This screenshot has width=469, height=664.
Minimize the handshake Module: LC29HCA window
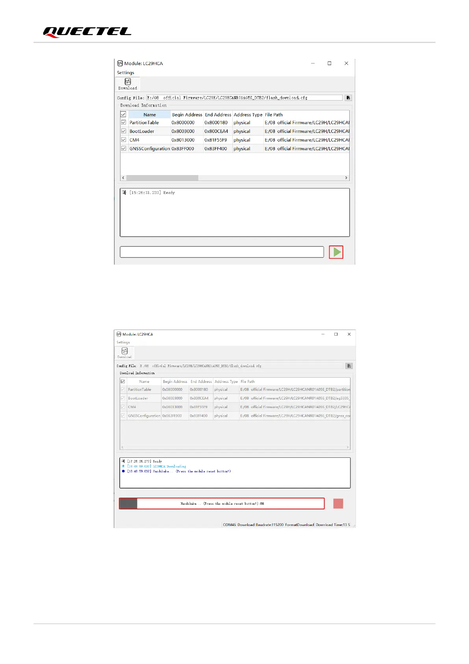323,334
